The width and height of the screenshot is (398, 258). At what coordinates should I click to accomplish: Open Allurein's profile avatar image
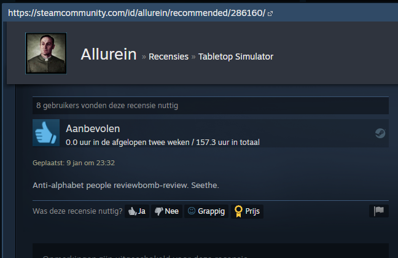46,53
